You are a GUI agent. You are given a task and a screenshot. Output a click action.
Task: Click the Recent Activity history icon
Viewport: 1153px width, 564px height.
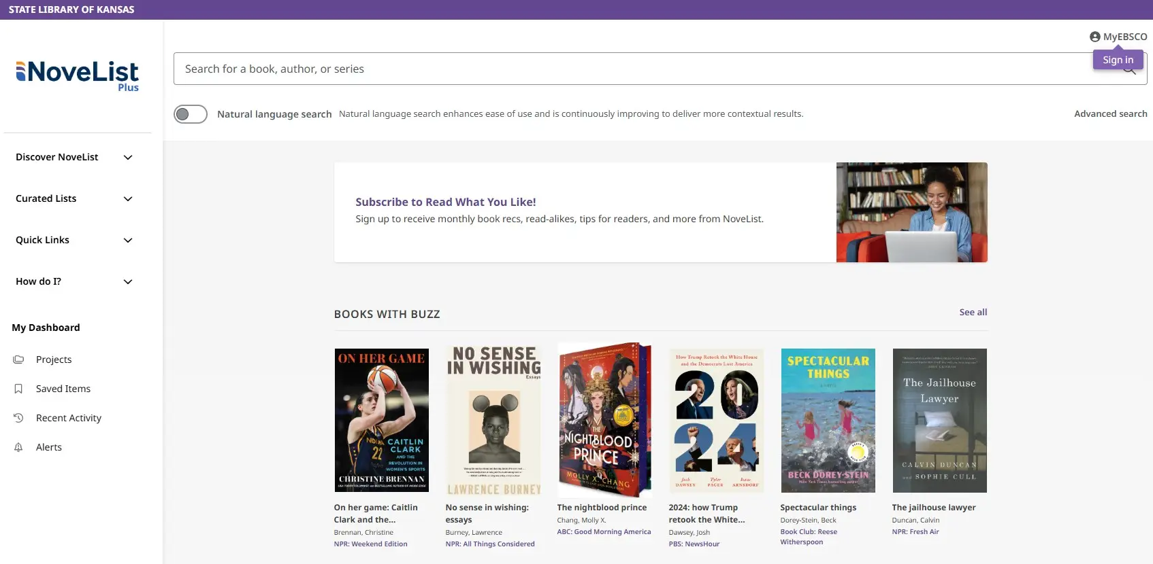(x=18, y=418)
